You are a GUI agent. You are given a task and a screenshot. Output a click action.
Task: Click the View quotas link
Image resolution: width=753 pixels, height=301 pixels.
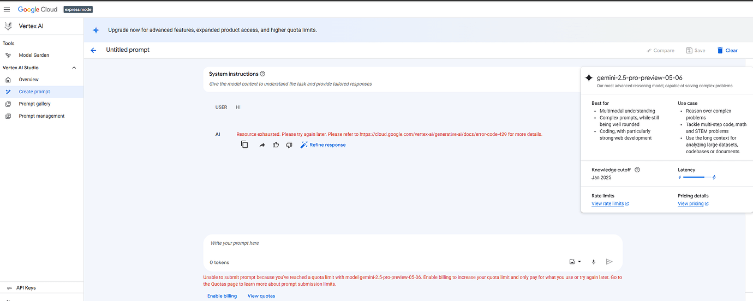click(261, 296)
